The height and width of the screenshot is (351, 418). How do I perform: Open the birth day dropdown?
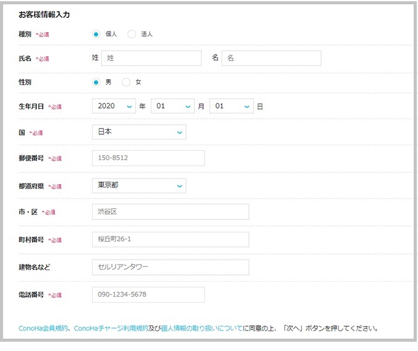pyautogui.click(x=232, y=106)
